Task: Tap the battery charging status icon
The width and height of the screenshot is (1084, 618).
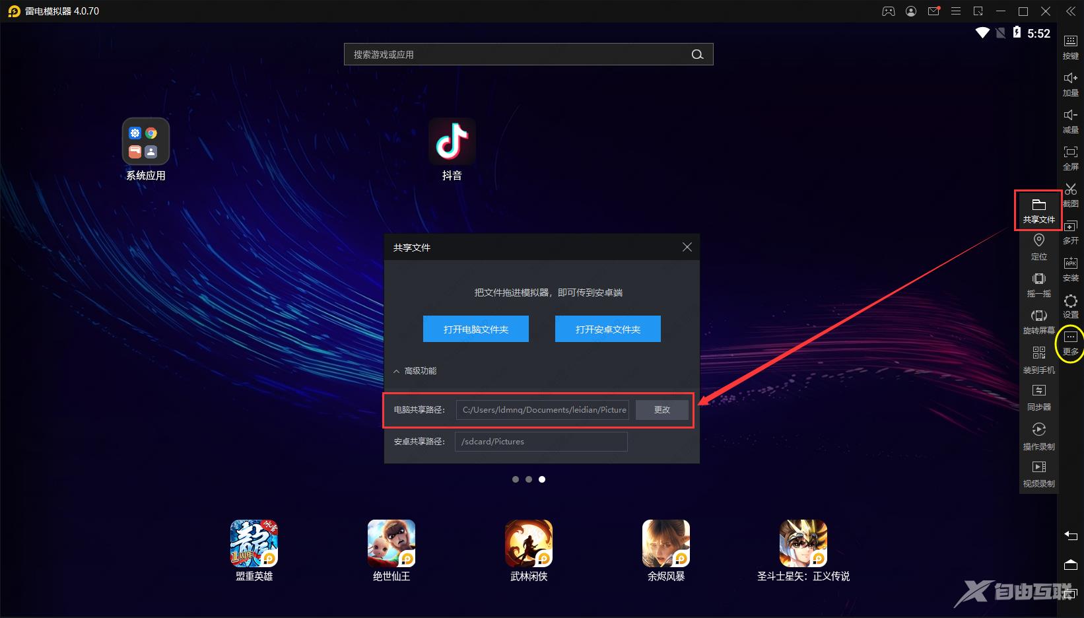Action: 1017,32
